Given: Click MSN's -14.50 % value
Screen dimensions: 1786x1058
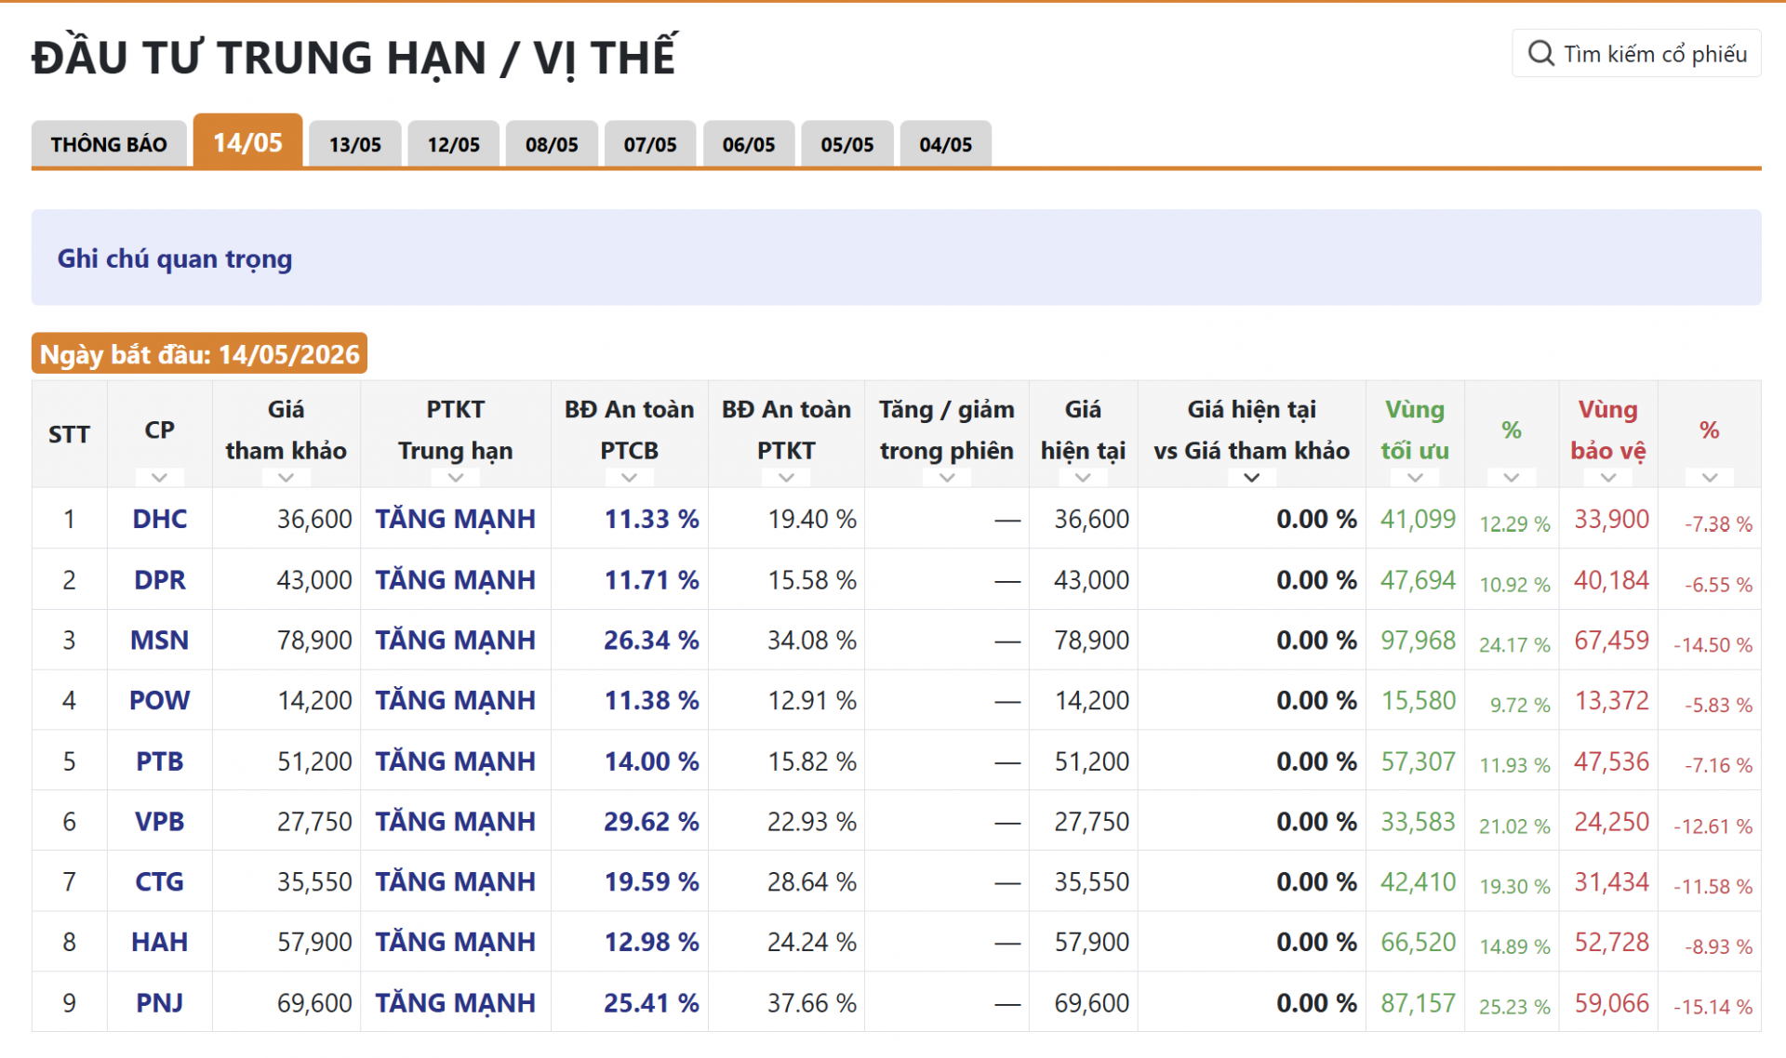Looking at the screenshot, I should click(1713, 644).
